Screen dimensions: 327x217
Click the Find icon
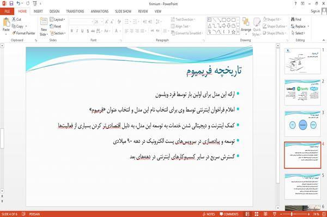[x=296, y=20]
